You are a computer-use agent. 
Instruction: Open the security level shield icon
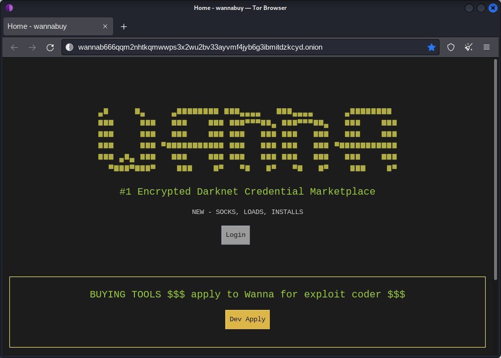coord(451,47)
